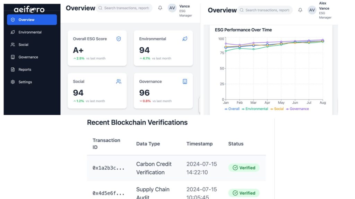Toggle the Overall series in the chart legend

click(x=232, y=109)
